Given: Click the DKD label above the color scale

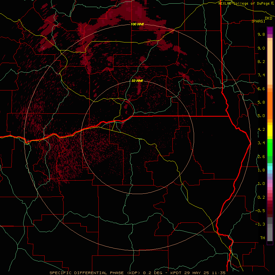Looking at the screenshot, I should [x=269, y=18].
